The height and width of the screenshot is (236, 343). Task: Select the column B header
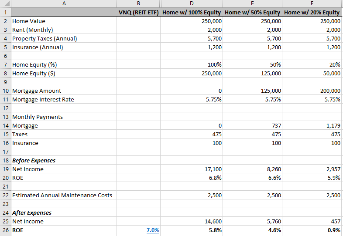[x=138, y=3]
